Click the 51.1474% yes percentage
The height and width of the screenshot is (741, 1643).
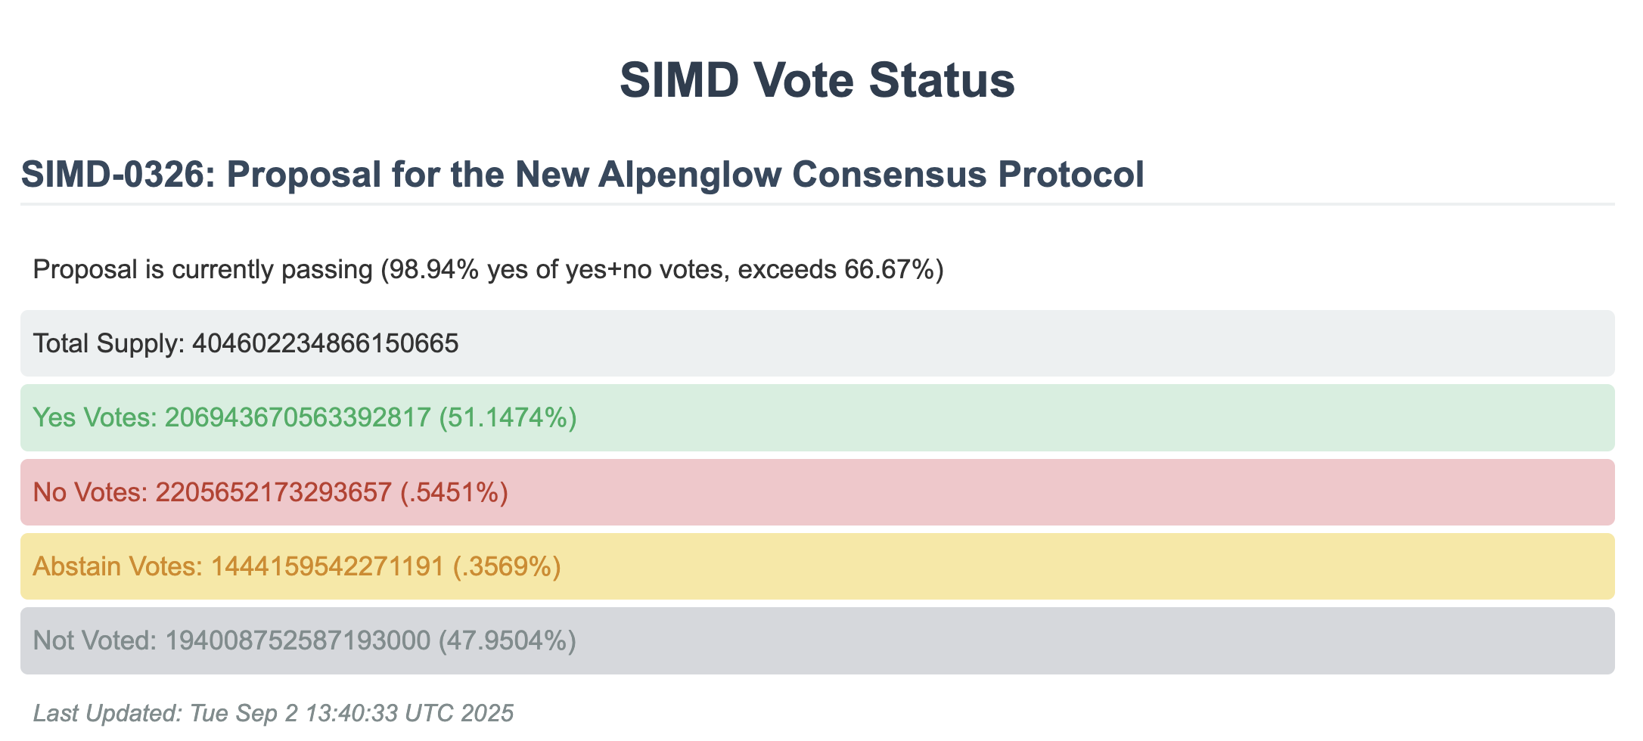tap(508, 417)
